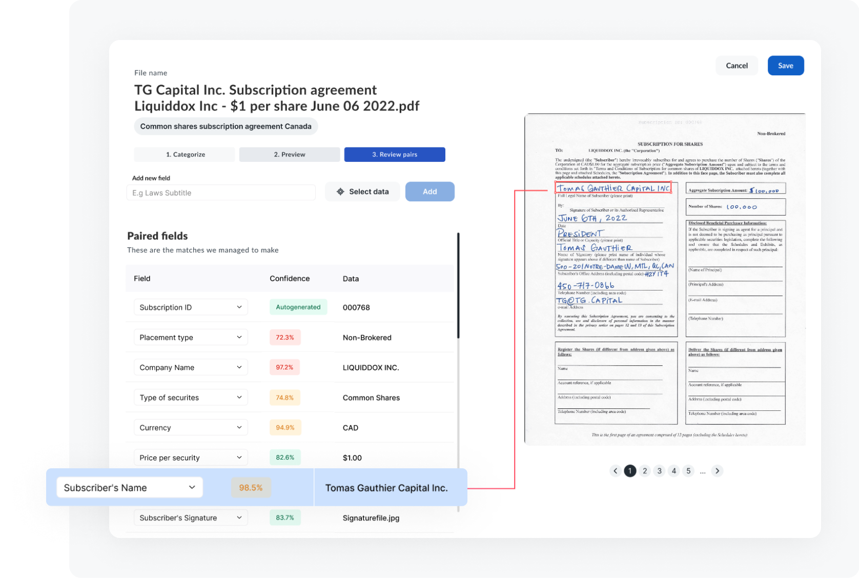This screenshot has width=859, height=581.
Task: Open the 2. Preview step tab
Action: tap(290, 154)
